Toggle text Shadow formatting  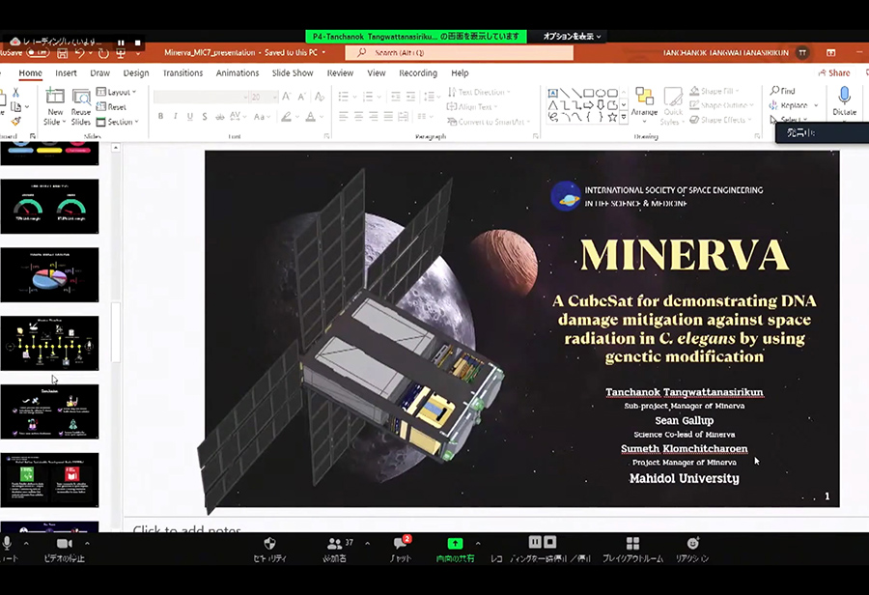pos(205,117)
